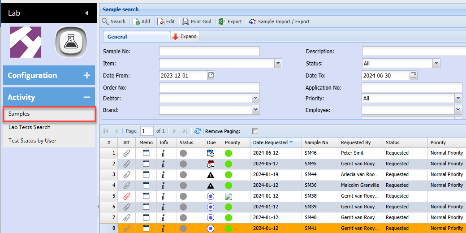The width and height of the screenshot is (466, 233).
Task: Open Lab Tests Search menu item
Action: (30, 127)
